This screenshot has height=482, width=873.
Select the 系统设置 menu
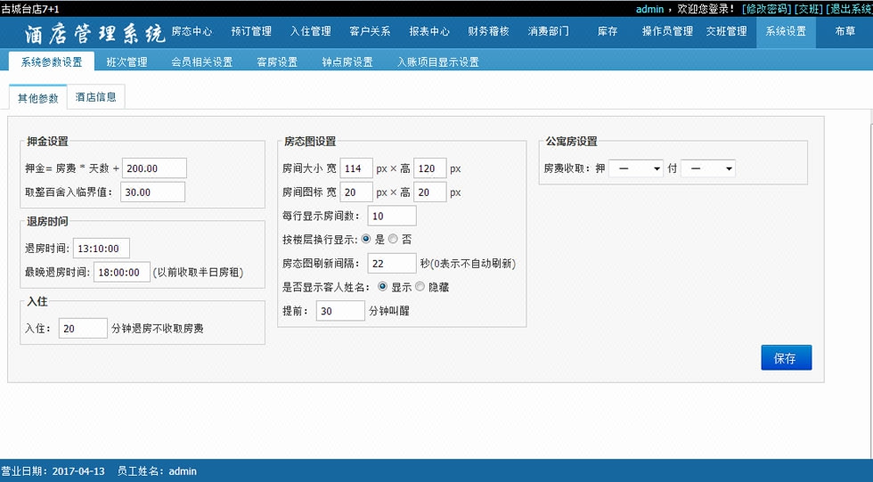coord(786,32)
